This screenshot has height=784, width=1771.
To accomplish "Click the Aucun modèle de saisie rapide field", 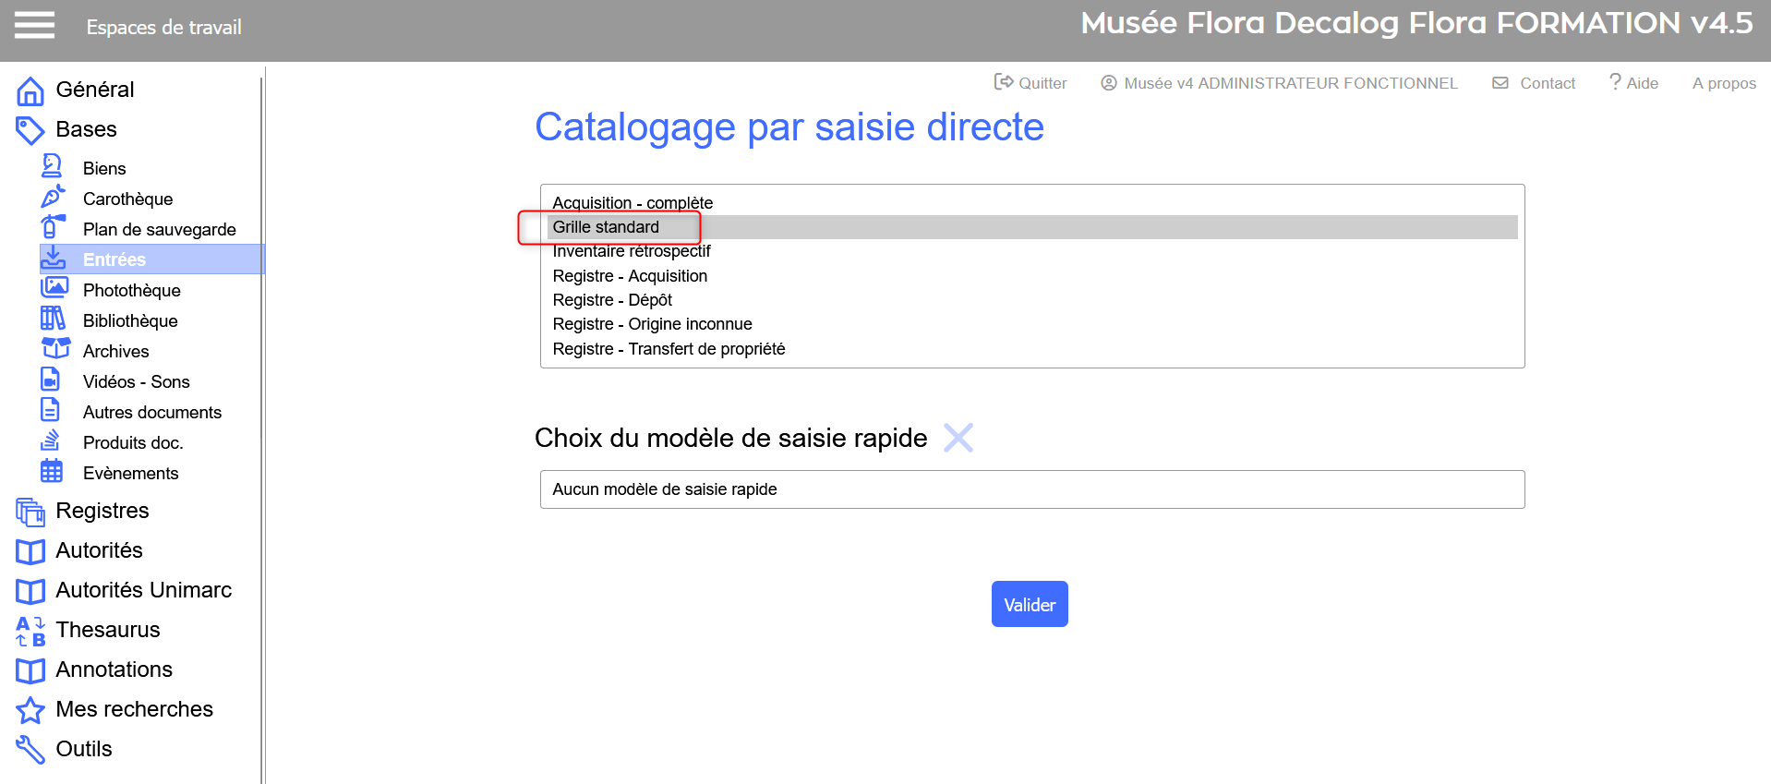I will pyautogui.click(x=1031, y=489).
